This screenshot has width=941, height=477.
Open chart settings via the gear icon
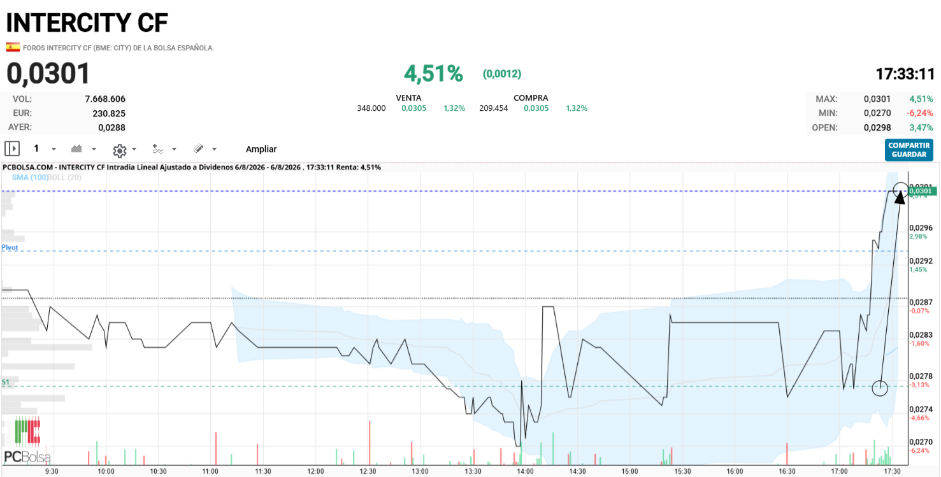click(x=119, y=150)
